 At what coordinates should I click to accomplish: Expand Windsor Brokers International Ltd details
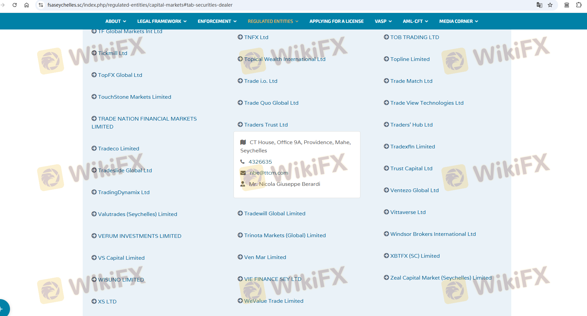pos(433,234)
